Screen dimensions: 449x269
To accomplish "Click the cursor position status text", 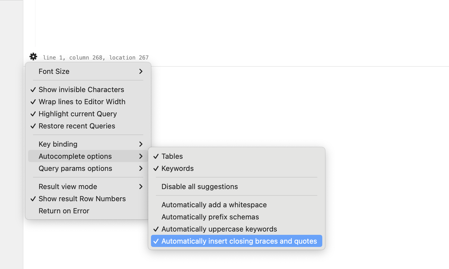I will (96, 57).
